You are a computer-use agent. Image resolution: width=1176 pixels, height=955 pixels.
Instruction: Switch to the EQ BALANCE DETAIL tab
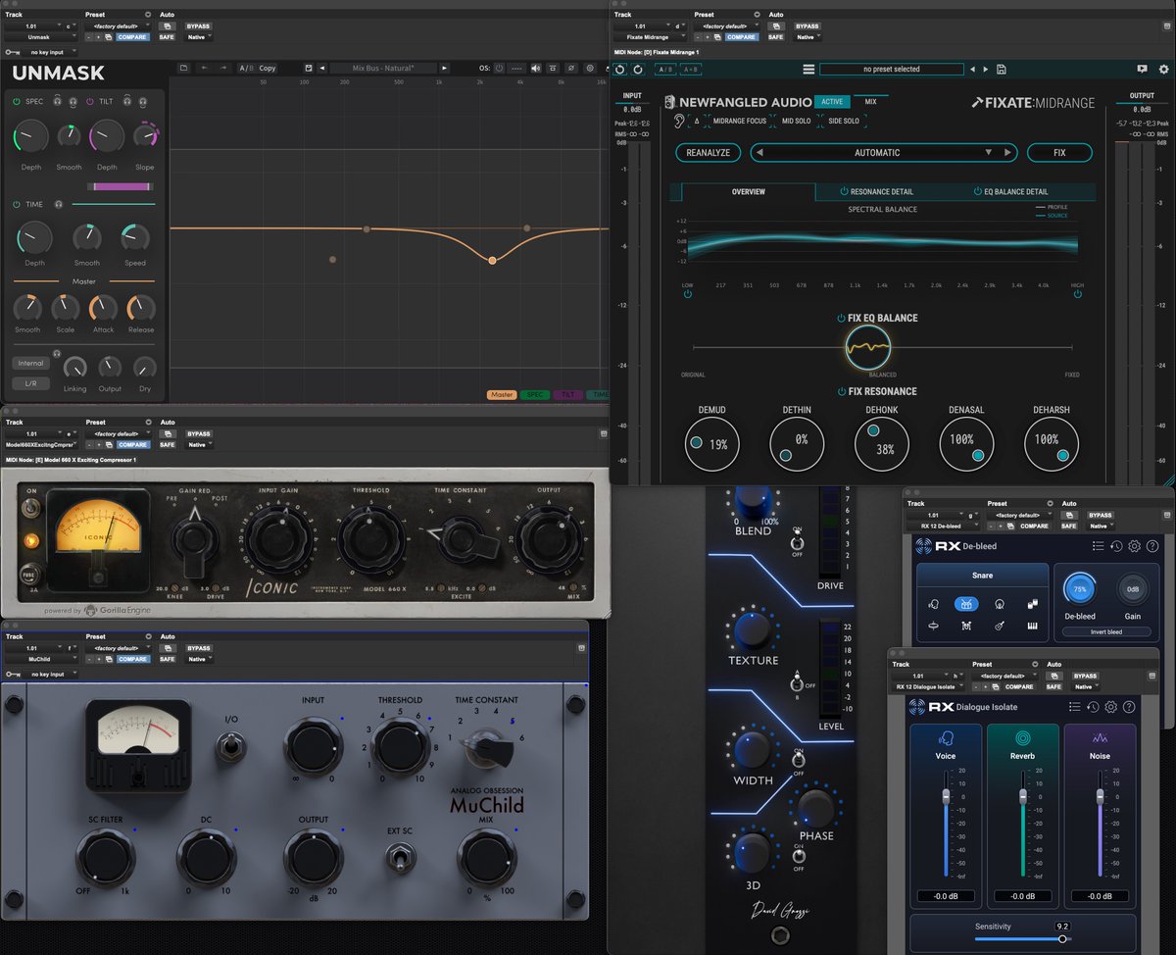tap(1010, 192)
